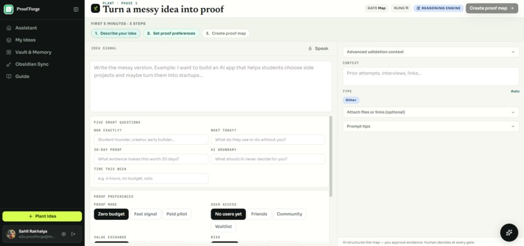Click the GATE Map badge
The width and height of the screenshot is (524, 246).
coord(376,8)
